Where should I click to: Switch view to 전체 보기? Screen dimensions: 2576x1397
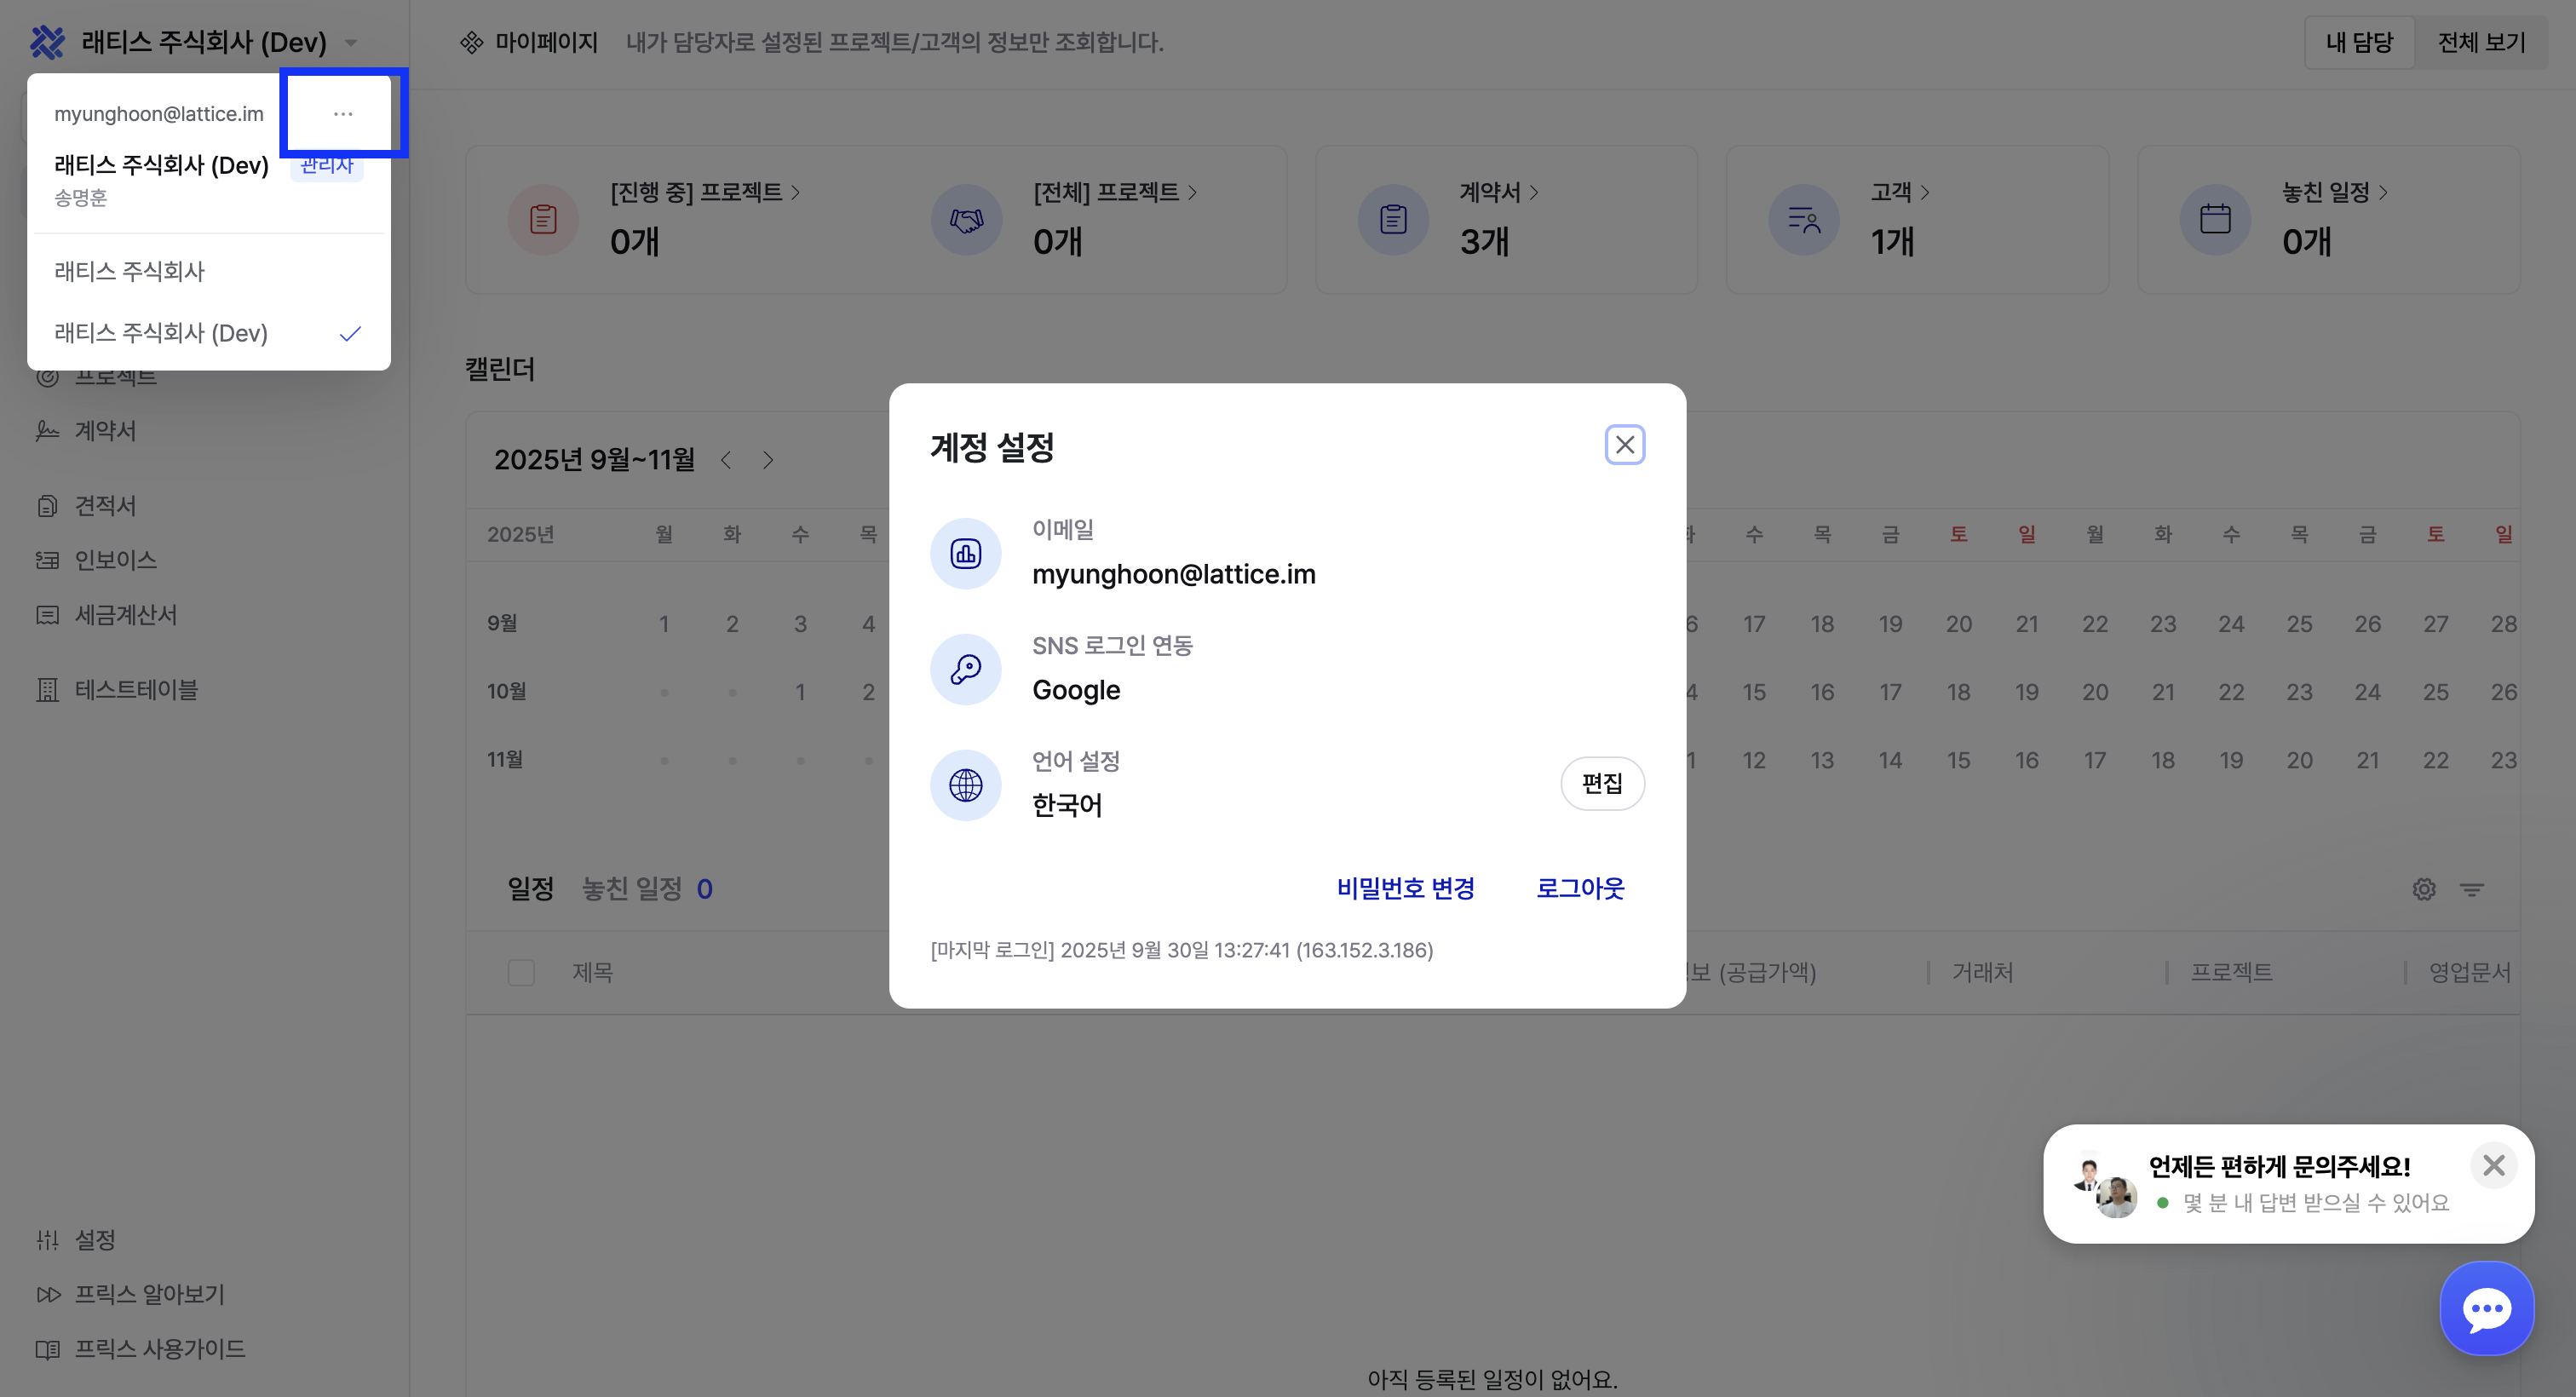tap(2481, 42)
